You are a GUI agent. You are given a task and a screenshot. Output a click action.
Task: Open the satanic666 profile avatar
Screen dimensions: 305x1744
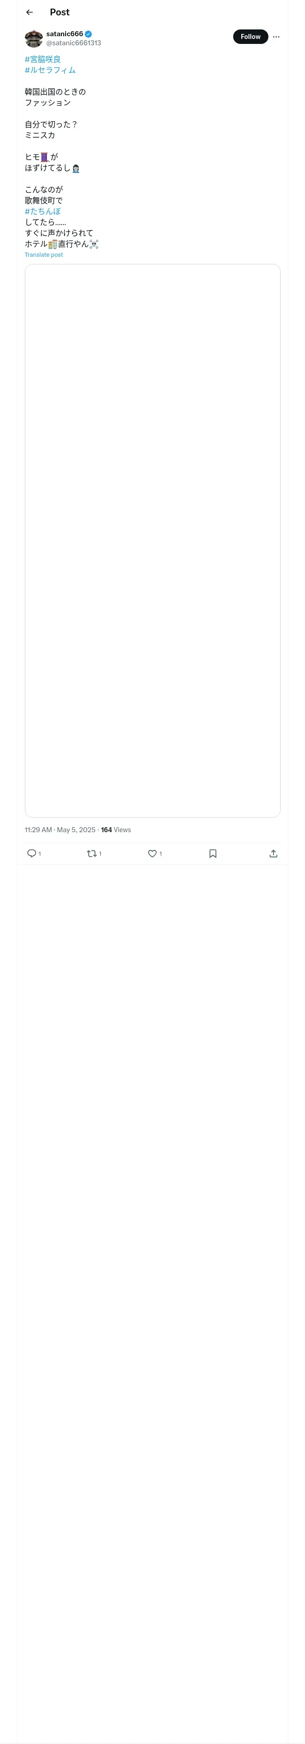coord(34,38)
